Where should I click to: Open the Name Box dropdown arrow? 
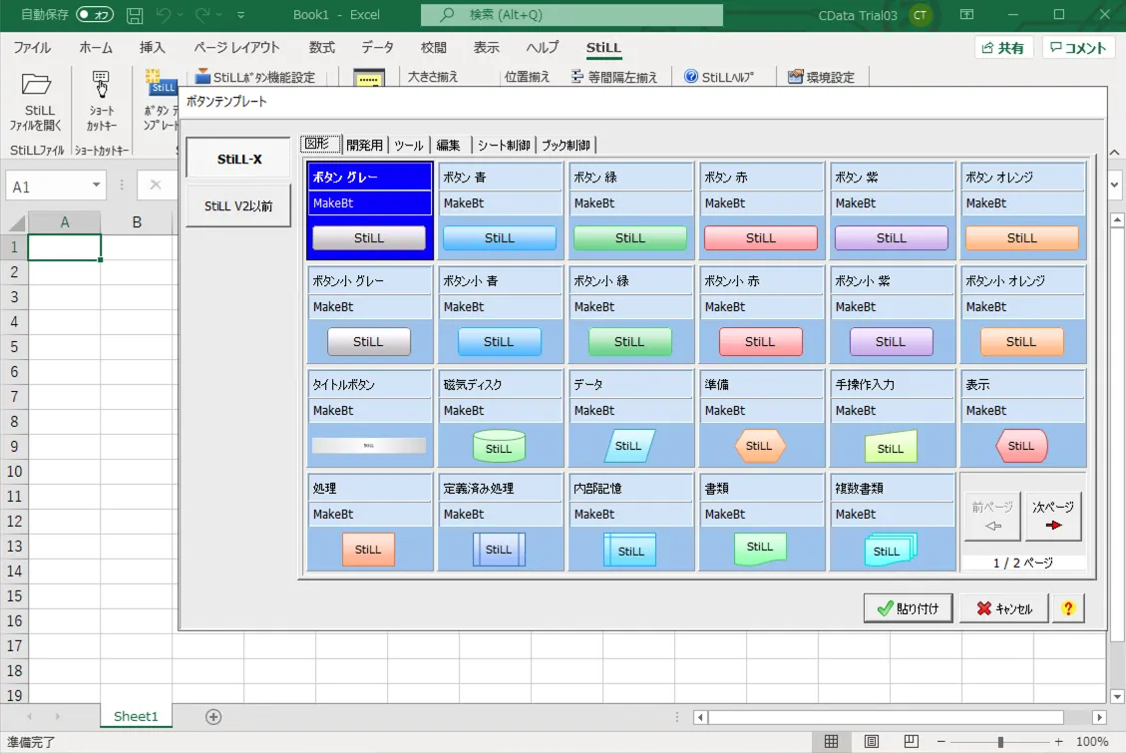[x=97, y=185]
